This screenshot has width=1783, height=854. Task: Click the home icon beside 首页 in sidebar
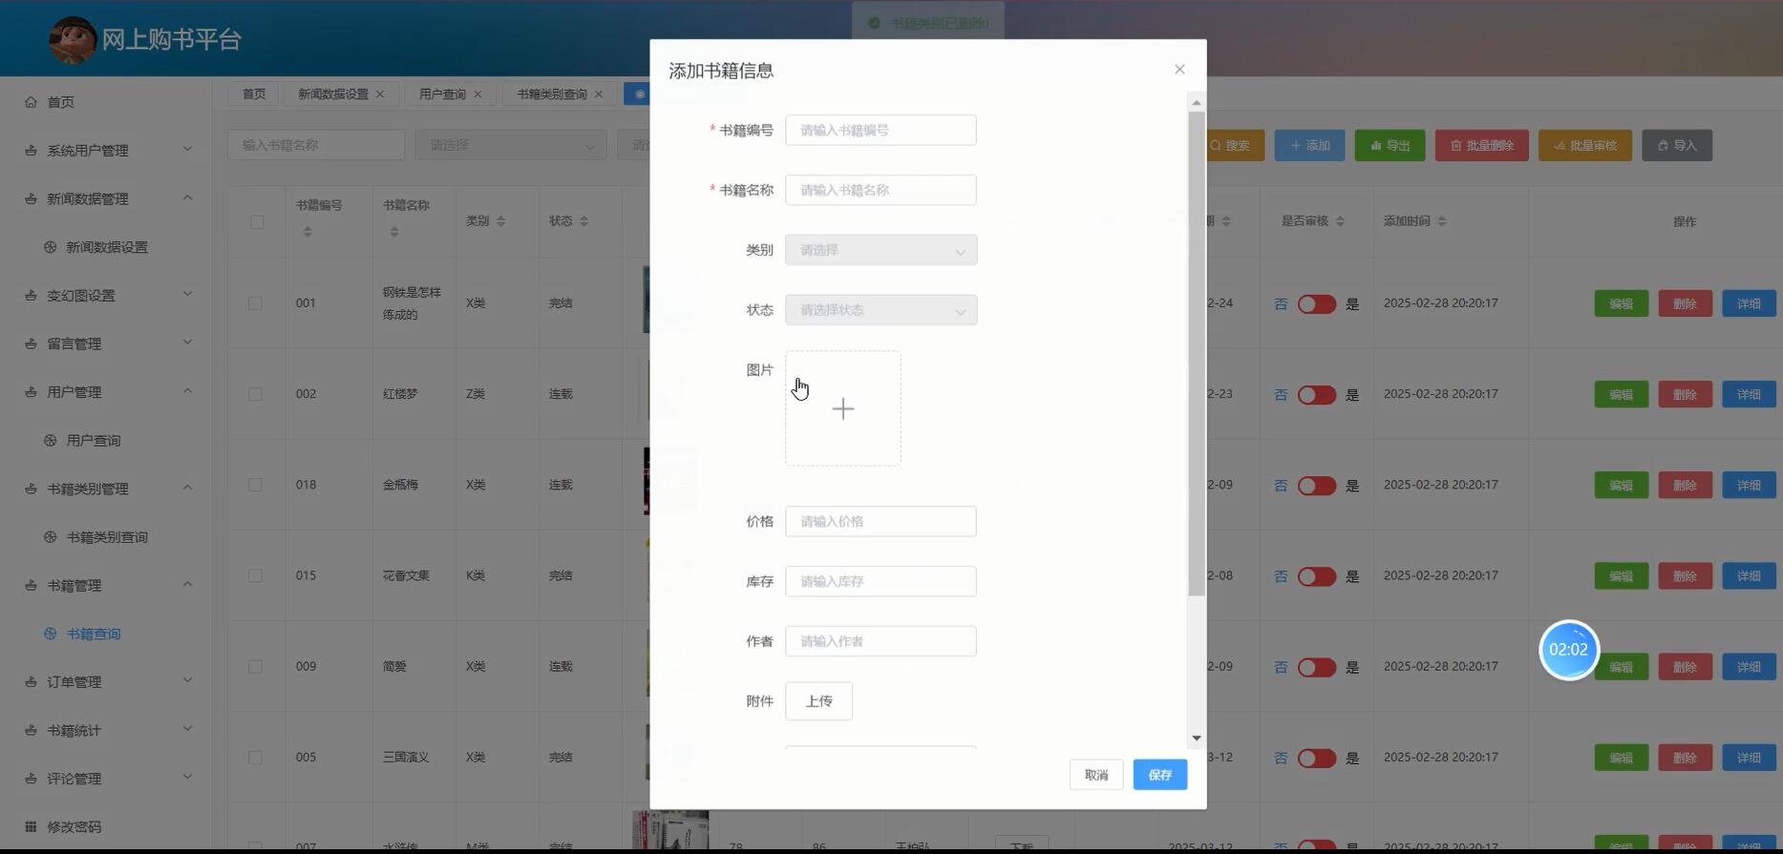pyautogui.click(x=31, y=102)
